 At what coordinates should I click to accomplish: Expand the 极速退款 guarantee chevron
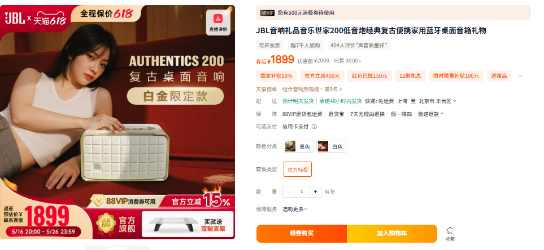pos(442,114)
